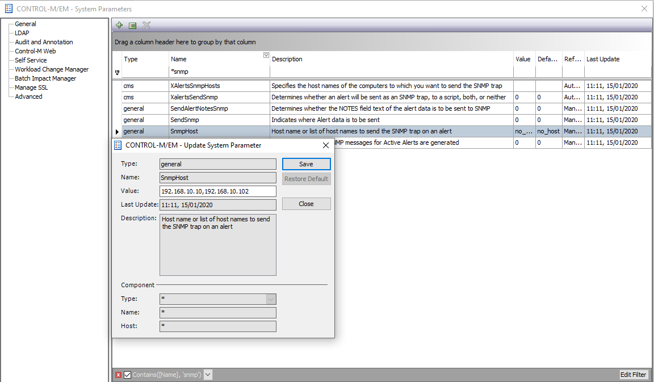Select Self Service tree item

point(31,60)
